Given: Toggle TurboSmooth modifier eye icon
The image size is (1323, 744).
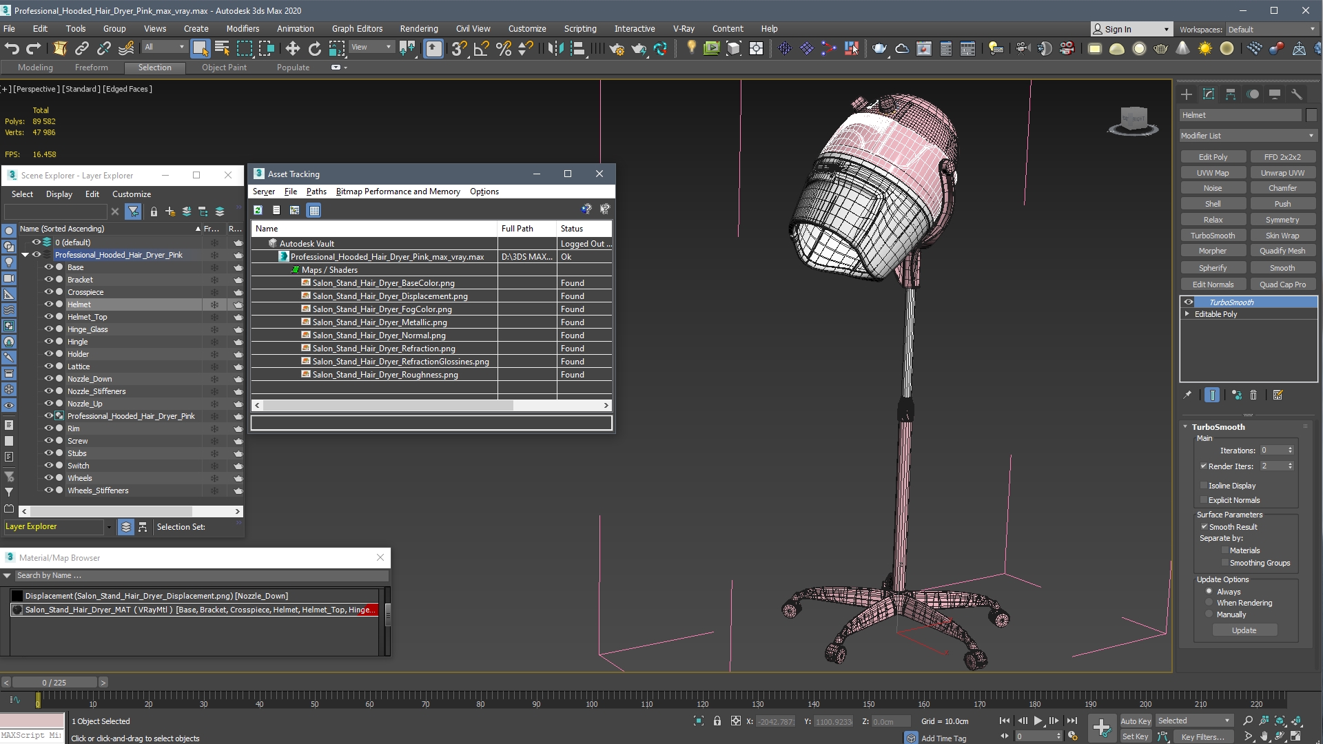Looking at the screenshot, I should tap(1189, 302).
